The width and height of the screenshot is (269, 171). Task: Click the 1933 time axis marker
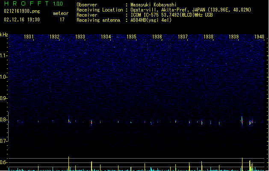point(80,37)
